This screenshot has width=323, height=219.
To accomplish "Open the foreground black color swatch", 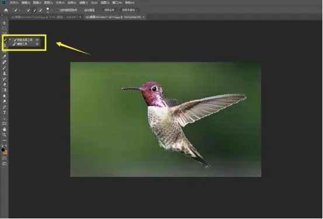I will [x=3, y=150].
